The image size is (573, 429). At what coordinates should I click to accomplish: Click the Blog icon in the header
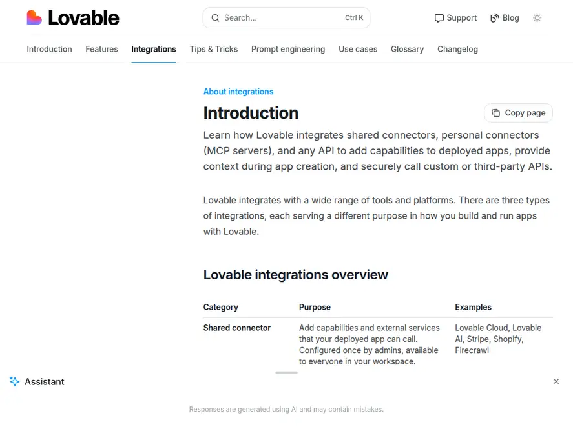495,17
